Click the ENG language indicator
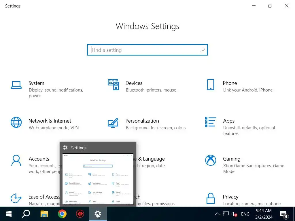Screen dimensions: 295x221 (245, 214)
